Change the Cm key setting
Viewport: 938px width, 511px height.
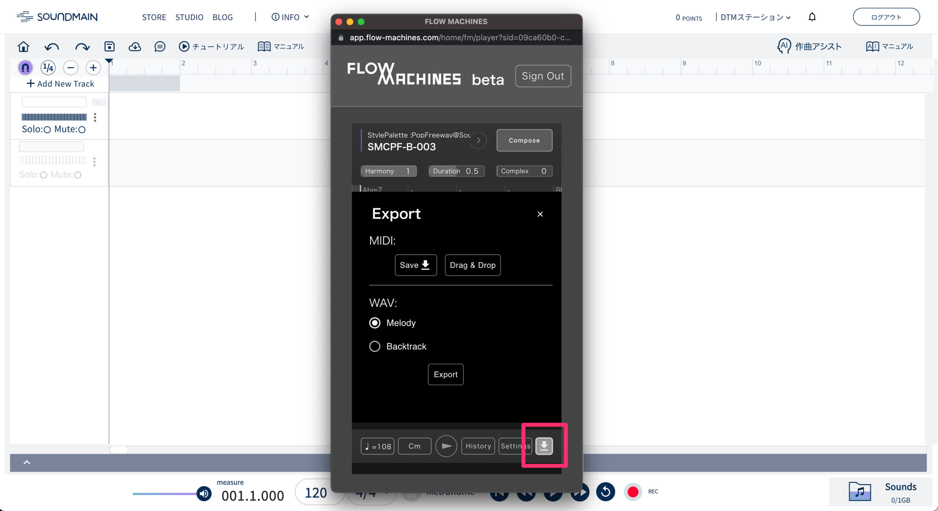point(414,446)
